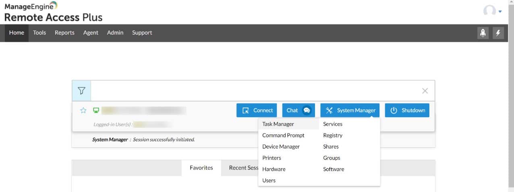Mark computer as favorite with star icon

83,110
